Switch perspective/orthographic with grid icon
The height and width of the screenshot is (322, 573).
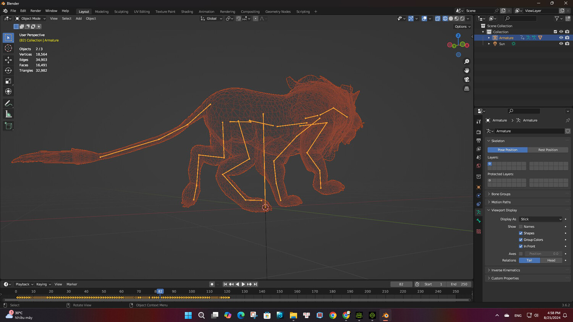466,89
